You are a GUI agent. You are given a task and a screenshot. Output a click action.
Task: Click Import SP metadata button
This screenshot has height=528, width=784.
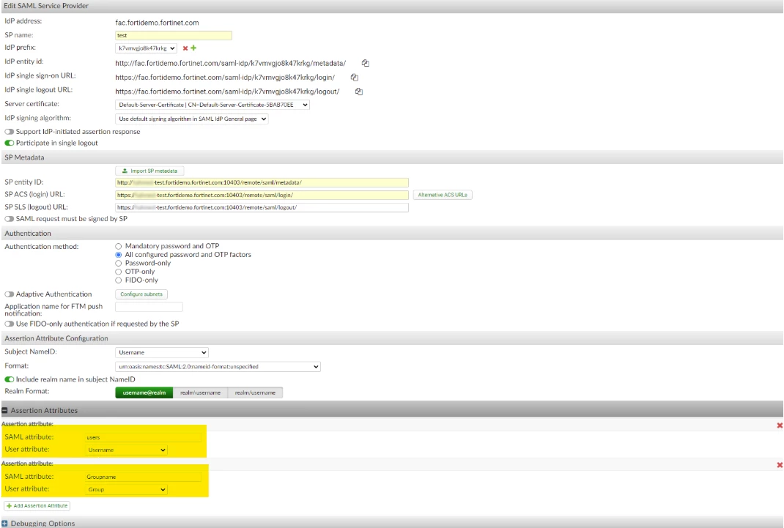click(149, 171)
